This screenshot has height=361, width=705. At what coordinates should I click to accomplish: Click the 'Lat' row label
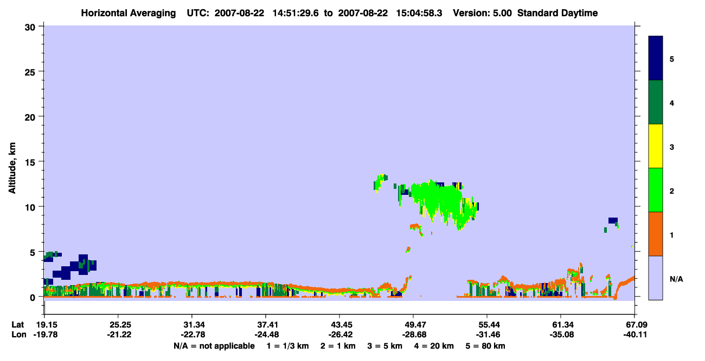pyautogui.click(x=18, y=325)
